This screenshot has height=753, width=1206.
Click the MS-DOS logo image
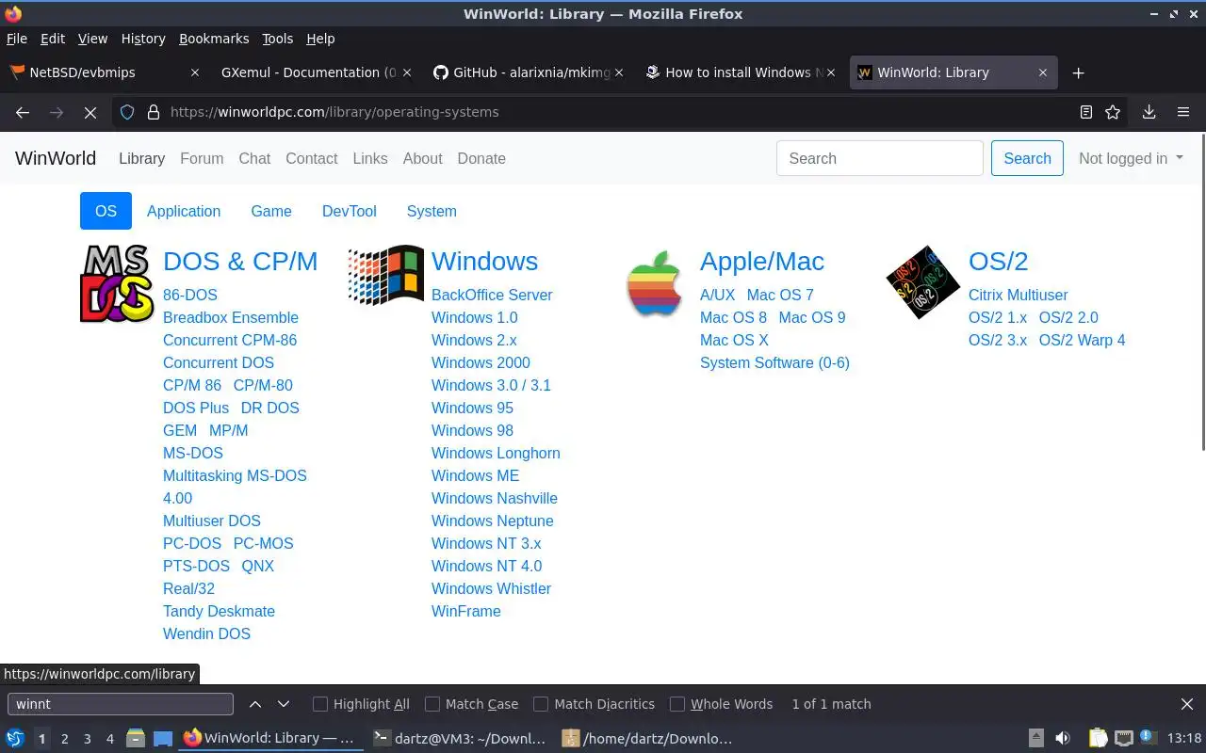(x=117, y=283)
